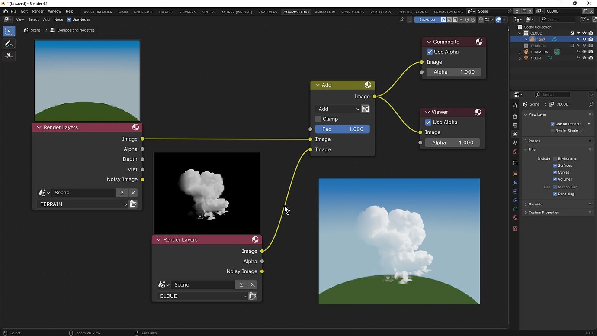Uncheck Use Alpha on the Viewer node
The height and width of the screenshot is (336, 597).
428,123
